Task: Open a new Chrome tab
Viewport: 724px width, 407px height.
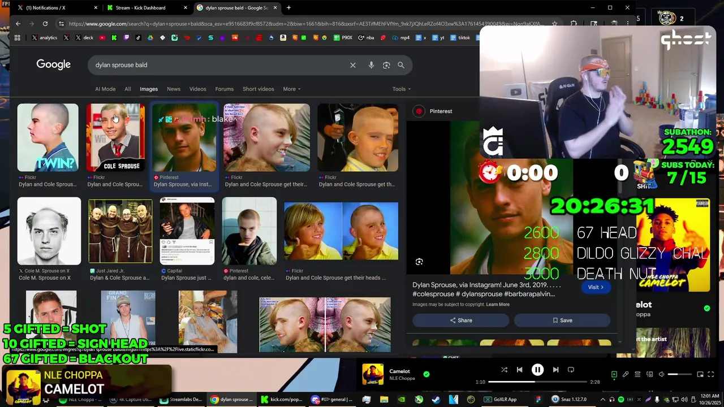Action: tap(288, 8)
